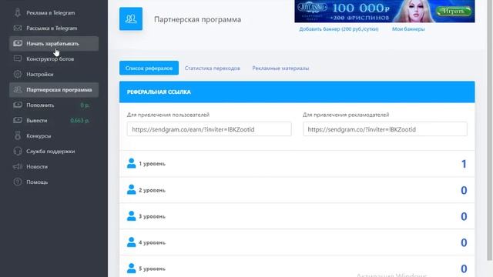Switch to Рекламные материалы tab
Viewport: 493px width, 277px height.
(x=280, y=68)
